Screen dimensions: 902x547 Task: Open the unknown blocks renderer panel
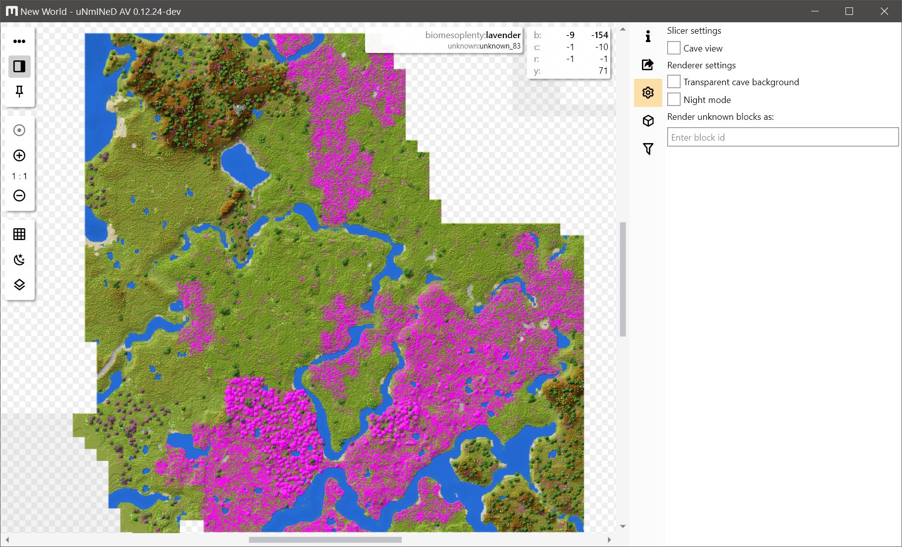pyautogui.click(x=648, y=120)
